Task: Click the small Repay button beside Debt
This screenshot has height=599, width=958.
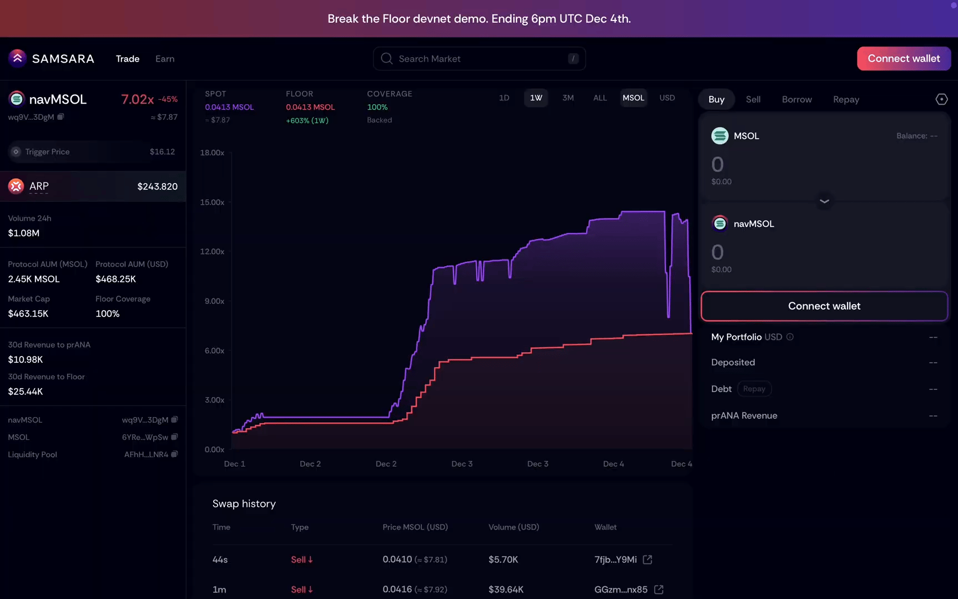Action: click(x=754, y=389)
